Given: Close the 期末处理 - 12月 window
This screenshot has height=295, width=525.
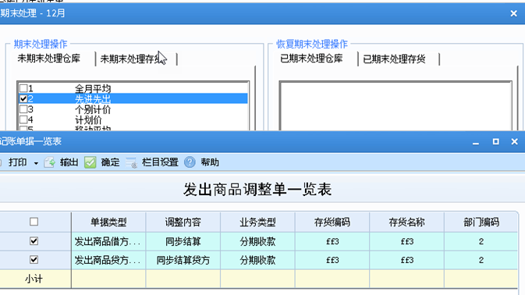Looking at the screenshot, I should pyautogui.click(x=513, y=13).
